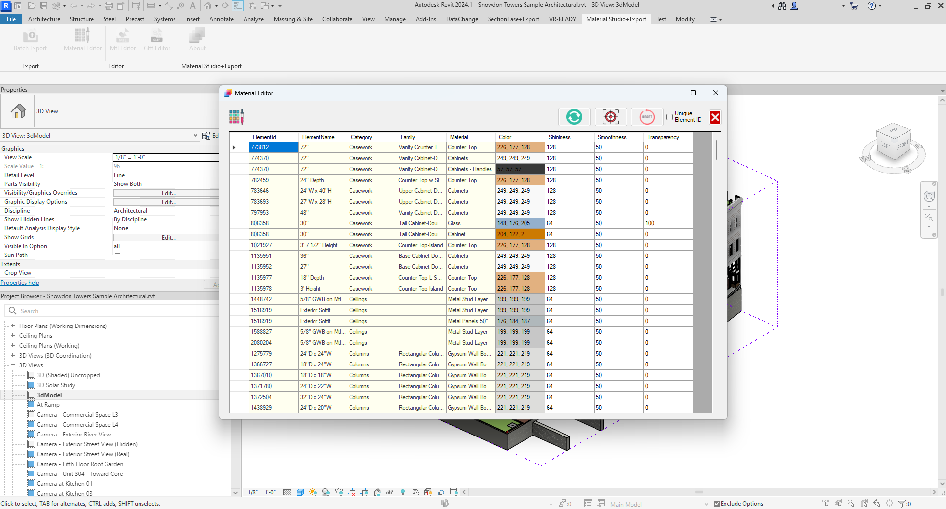Click the round RESET button
Image resolution: width=946 pixels, height=509 pixels.
(647, 117)
